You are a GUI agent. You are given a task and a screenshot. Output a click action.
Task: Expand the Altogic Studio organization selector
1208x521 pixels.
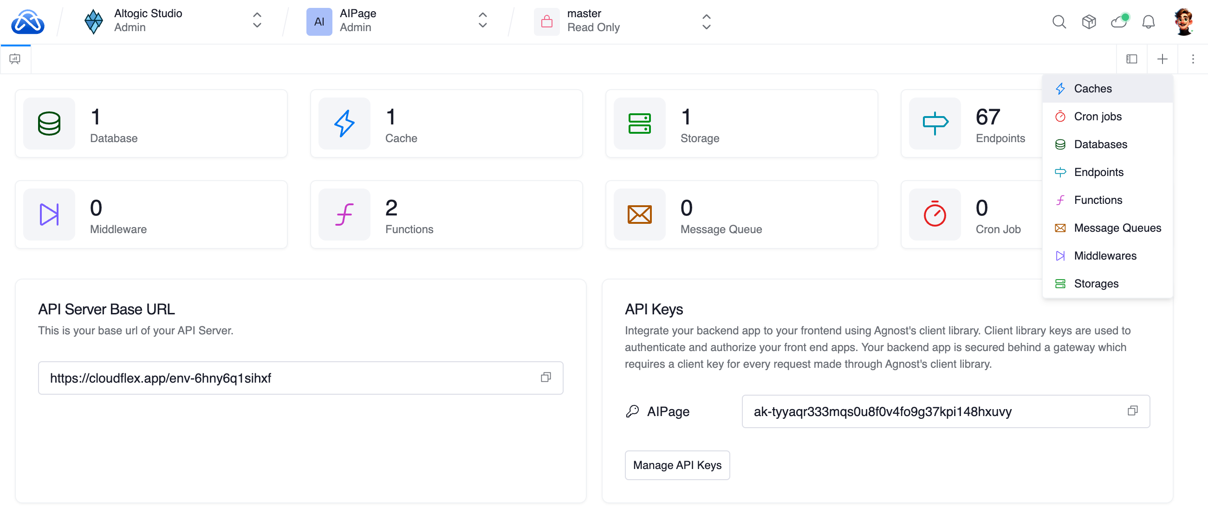point(257,20)
